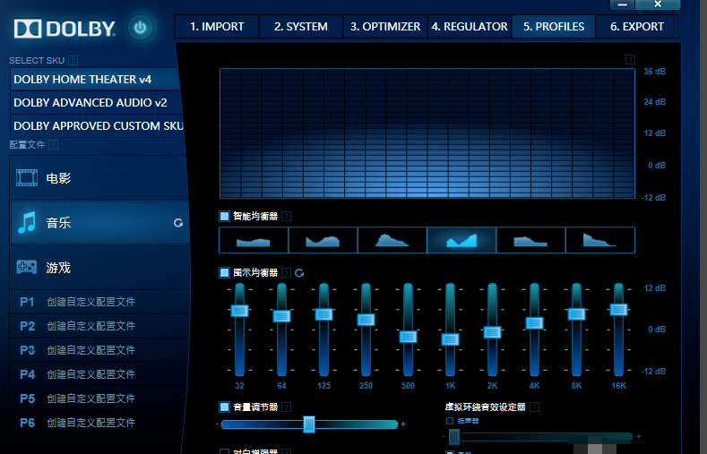The width and height of the screenshot is (707, 454).
Task: Click the 1K equalizer band slider handle
Action: tap(450, 339)
